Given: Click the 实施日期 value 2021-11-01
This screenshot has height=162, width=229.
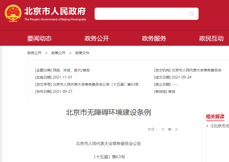Looking at the screenshot, I should (x=62, y=77).
